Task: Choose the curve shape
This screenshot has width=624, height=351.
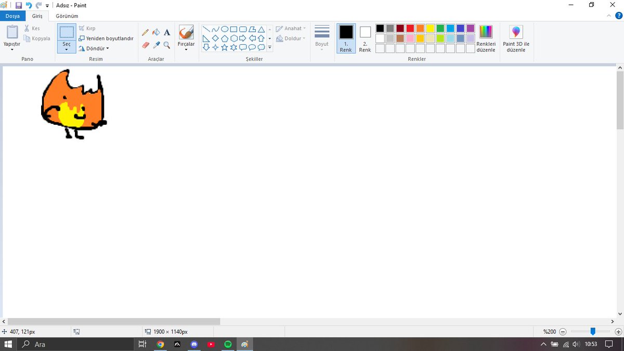Action: point(215,29)
